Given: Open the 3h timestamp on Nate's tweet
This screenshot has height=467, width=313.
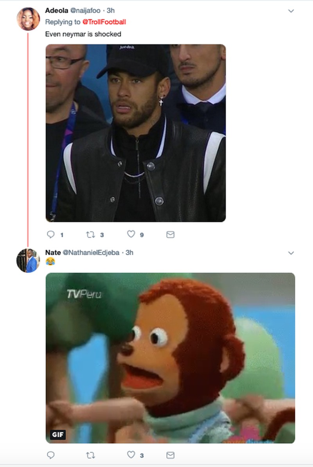Looking at the screenshot, I should tap(129, 252).
